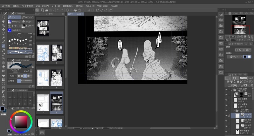Select the Airbrush tool
254x136 pixels.
coord(3,58)
